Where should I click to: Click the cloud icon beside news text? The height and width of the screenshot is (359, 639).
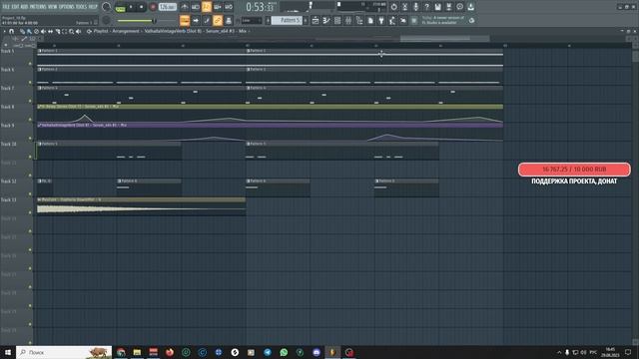click(471, 20)
